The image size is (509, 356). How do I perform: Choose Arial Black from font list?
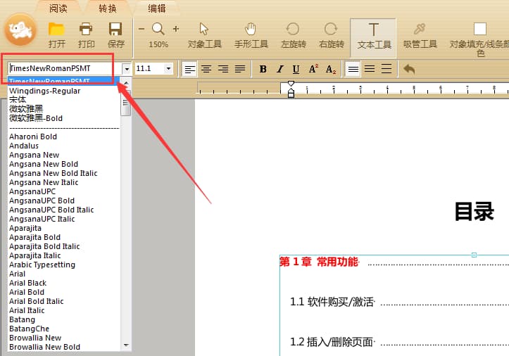click(28, 283)
